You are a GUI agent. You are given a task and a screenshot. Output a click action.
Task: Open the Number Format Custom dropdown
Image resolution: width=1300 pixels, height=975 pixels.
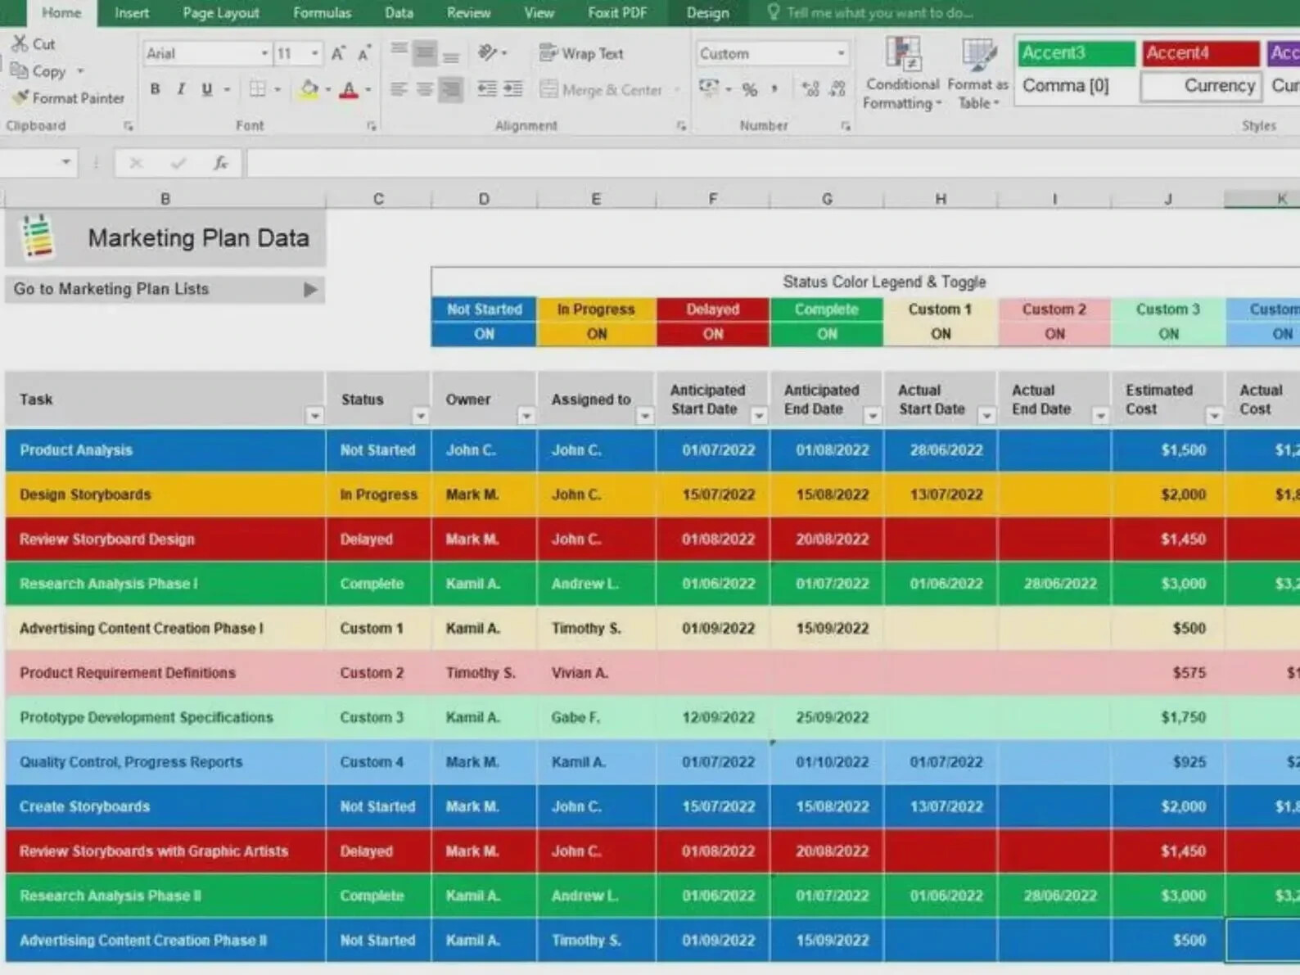841,53
